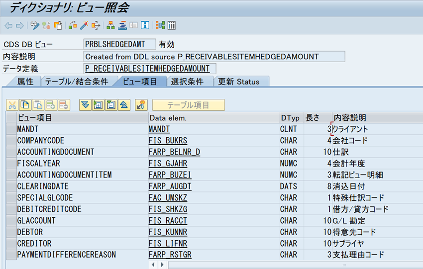Screen dimensions: 423x269
Task: Open the FIS_KUNNR data element link
Action: click(168, 232)
